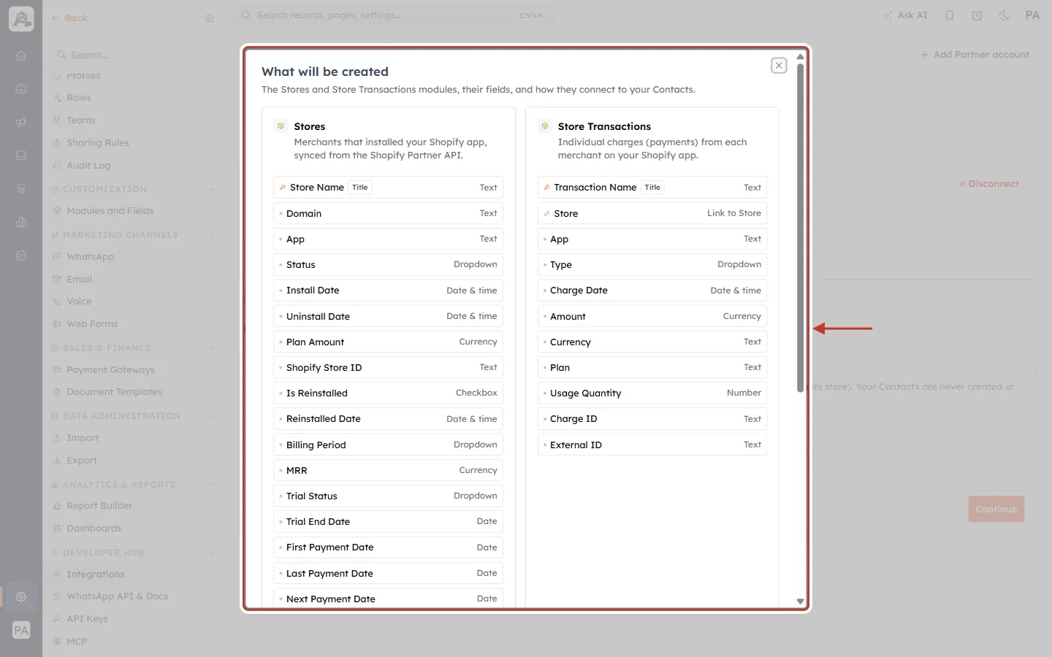Close the What will be created dialog

(779, 66)
